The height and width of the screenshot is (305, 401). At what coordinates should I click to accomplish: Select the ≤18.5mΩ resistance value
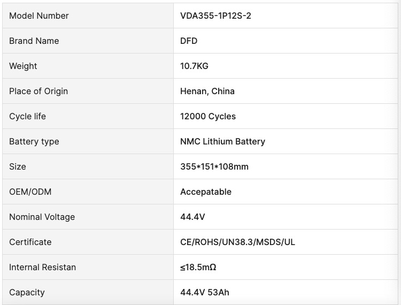(198, 267)
